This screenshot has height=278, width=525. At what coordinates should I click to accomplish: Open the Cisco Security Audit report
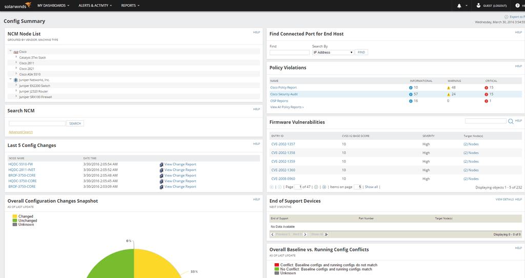(284, 94)
